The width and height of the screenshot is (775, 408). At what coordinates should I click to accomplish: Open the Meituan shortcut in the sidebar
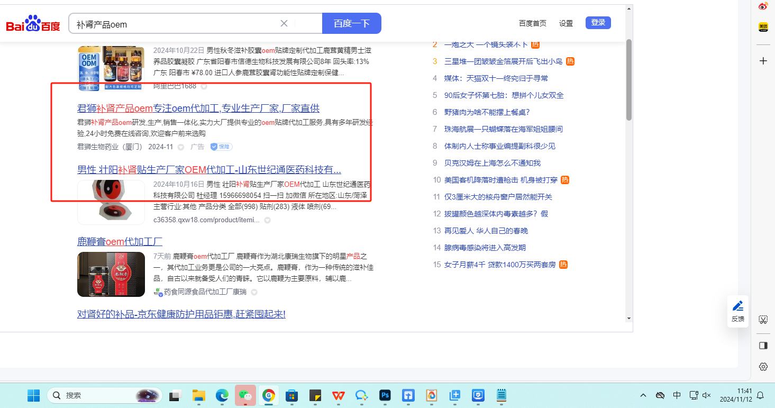coord(763,26)
